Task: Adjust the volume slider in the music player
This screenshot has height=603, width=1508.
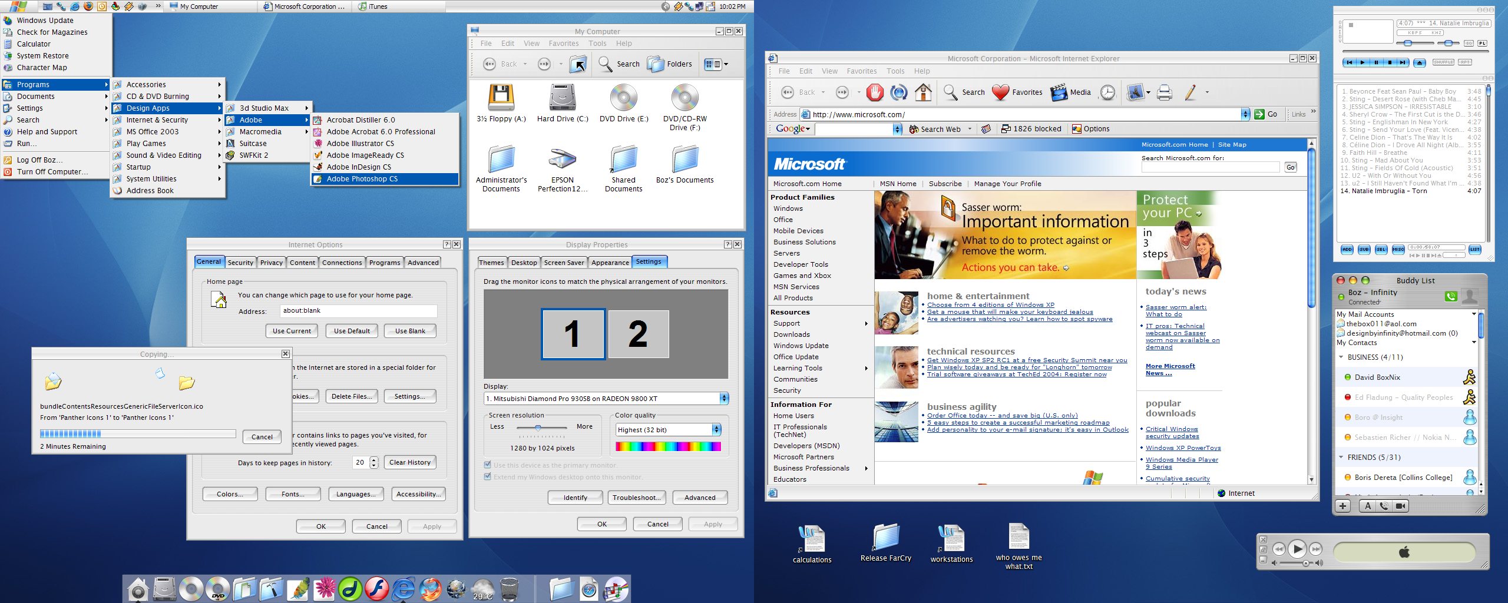Action: click(1408, 43)
